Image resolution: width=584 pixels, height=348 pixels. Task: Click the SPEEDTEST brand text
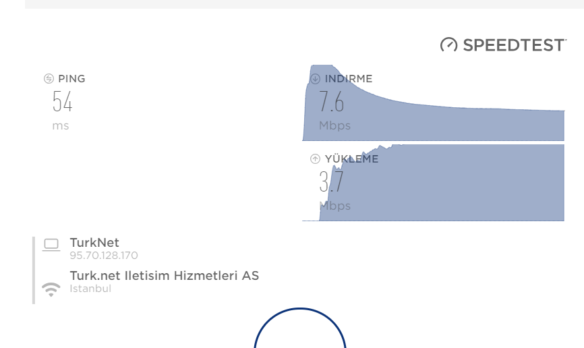515,45
